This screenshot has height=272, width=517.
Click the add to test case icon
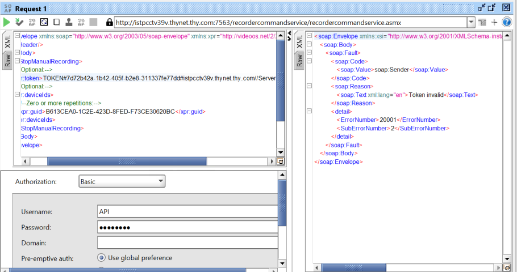click(19, 22)
